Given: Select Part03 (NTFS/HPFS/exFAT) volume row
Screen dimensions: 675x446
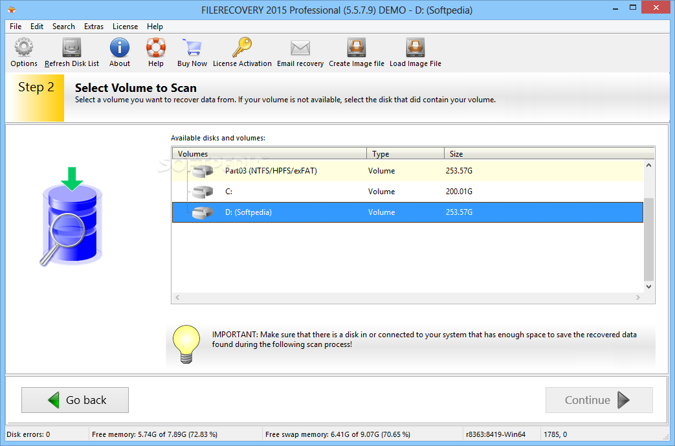Looking at the screenshot, I should (x=408, y=171).
